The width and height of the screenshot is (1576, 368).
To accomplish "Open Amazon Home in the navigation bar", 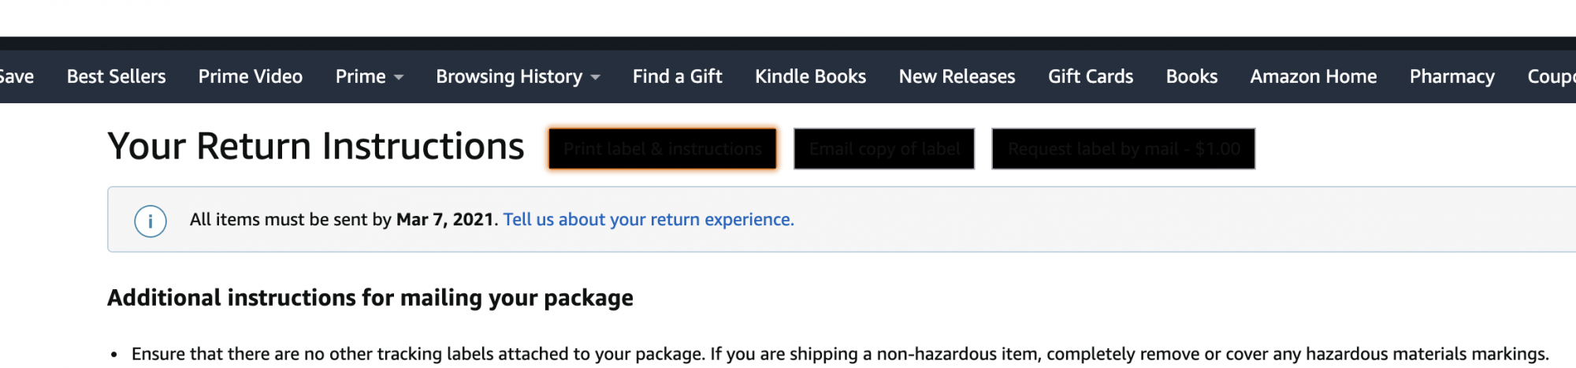I will (1313, 76).
